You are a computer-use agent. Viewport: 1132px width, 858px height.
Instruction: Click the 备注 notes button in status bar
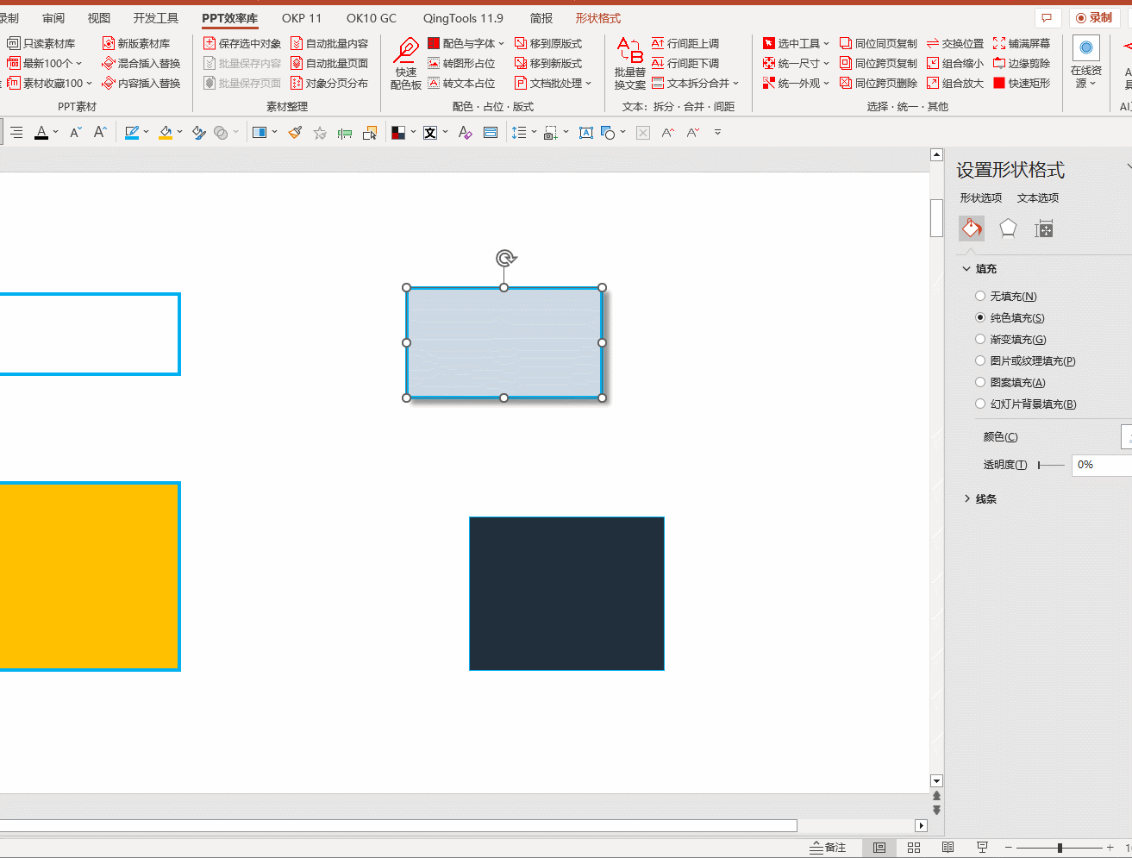pos(828,848)
